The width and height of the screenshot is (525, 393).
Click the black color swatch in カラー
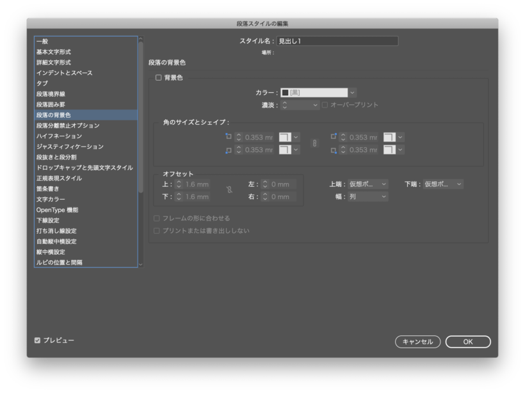(286, 93)
